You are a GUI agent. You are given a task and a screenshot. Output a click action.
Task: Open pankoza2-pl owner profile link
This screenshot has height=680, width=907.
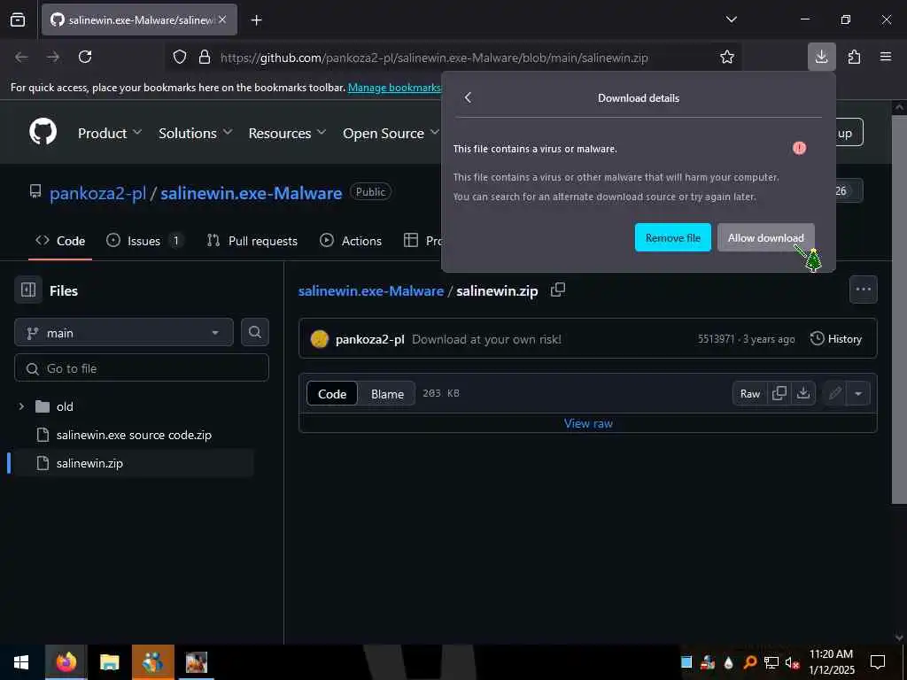pyautogui.click(x=97, y=192)
